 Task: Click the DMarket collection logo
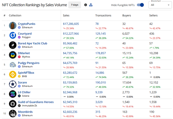coord(13,55)
